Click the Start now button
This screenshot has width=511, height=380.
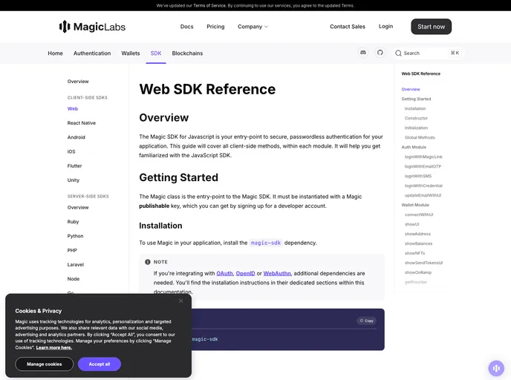(x=431, y=27)
